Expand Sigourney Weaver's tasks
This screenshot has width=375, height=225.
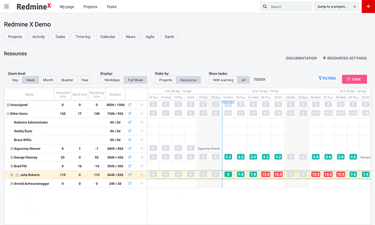tap(12, 149)
